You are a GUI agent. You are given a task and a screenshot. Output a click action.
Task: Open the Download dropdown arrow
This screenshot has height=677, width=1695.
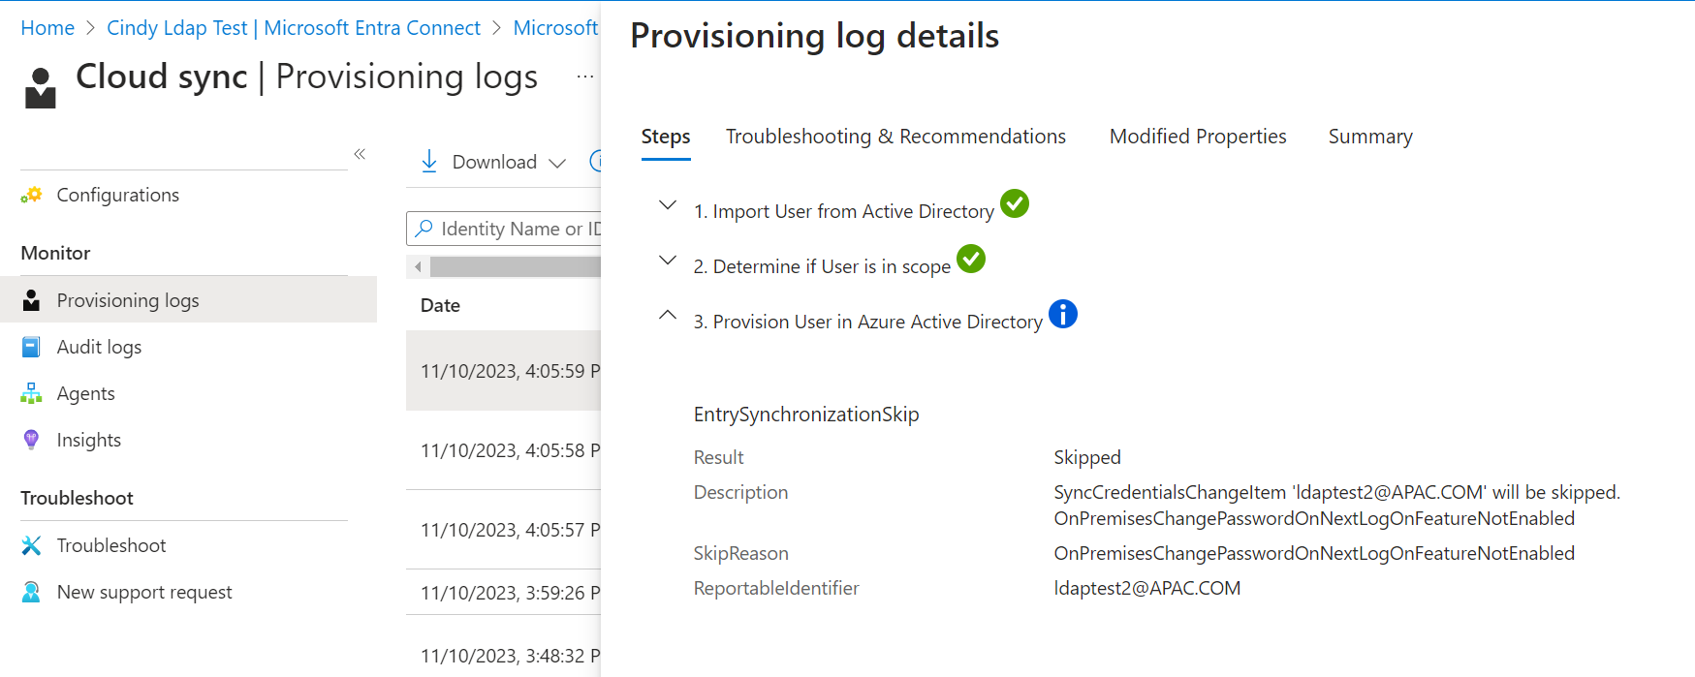pos(557,163)
